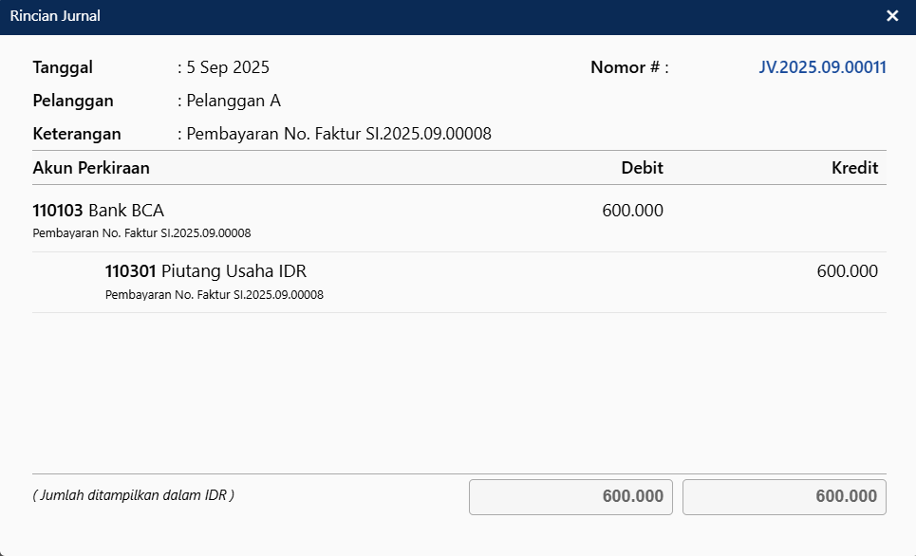Click the Tanggal label
Image resolution: width=916 pixels, height=556 pixels.
pyautogui.click(x=63, y=67)
